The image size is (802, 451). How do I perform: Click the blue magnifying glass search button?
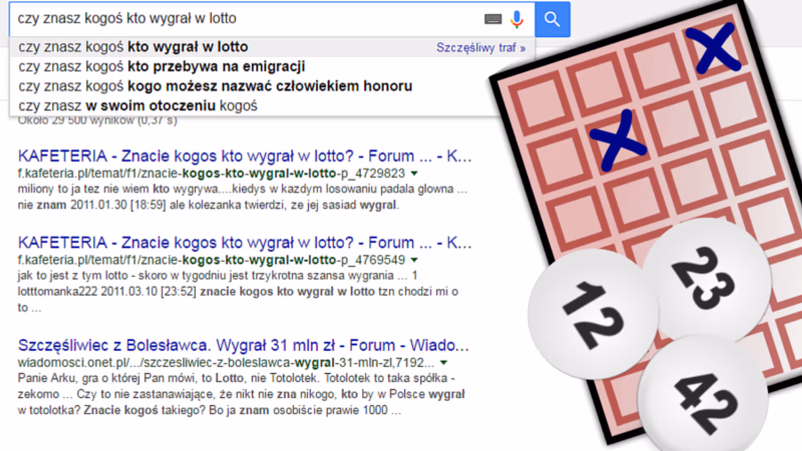click(552, 19)
